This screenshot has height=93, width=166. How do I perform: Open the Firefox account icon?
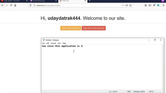pos(154,5)
